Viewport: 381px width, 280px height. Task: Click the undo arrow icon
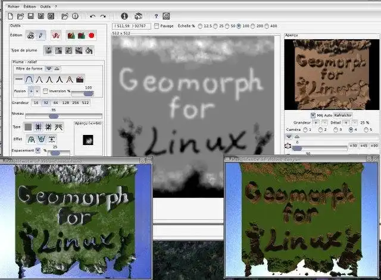point(93,16)
